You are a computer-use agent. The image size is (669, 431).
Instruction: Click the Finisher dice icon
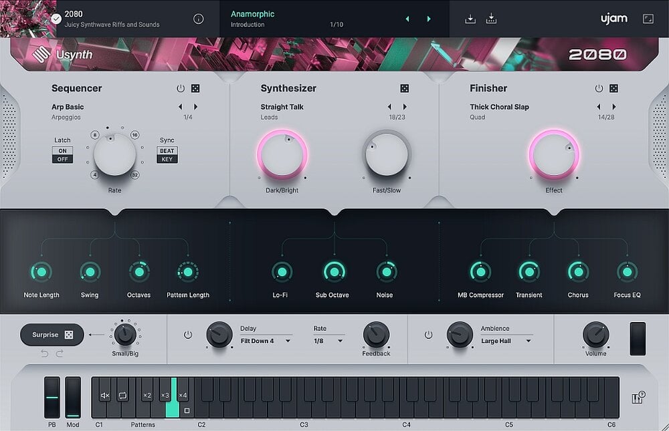(x=613, y=88)
